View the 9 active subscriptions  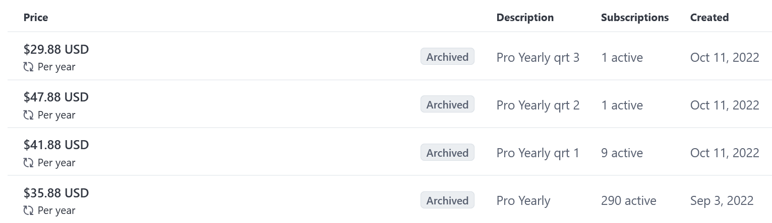tap(622, 153)
